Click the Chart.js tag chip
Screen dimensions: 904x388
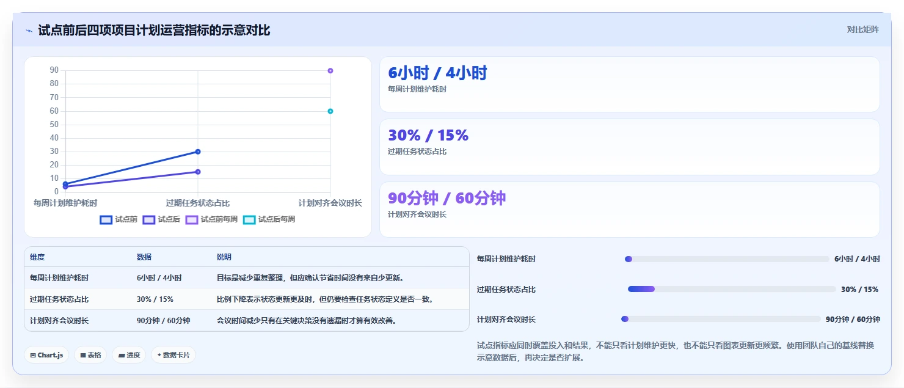tap(46, 355)
